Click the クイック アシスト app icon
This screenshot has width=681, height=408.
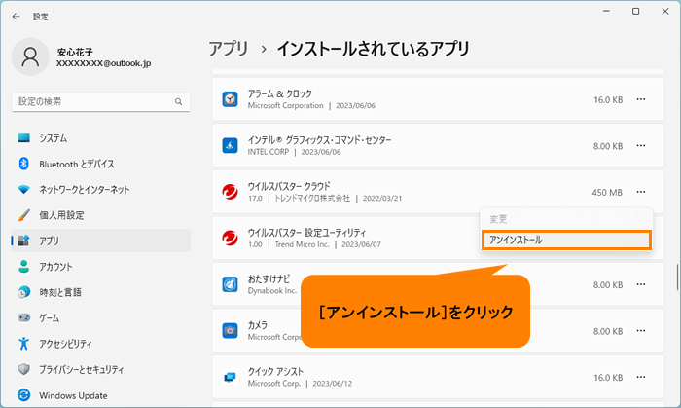[x=230, y=377]
